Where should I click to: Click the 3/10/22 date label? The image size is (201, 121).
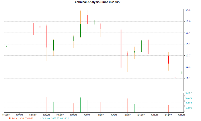(x=141, y=115)
